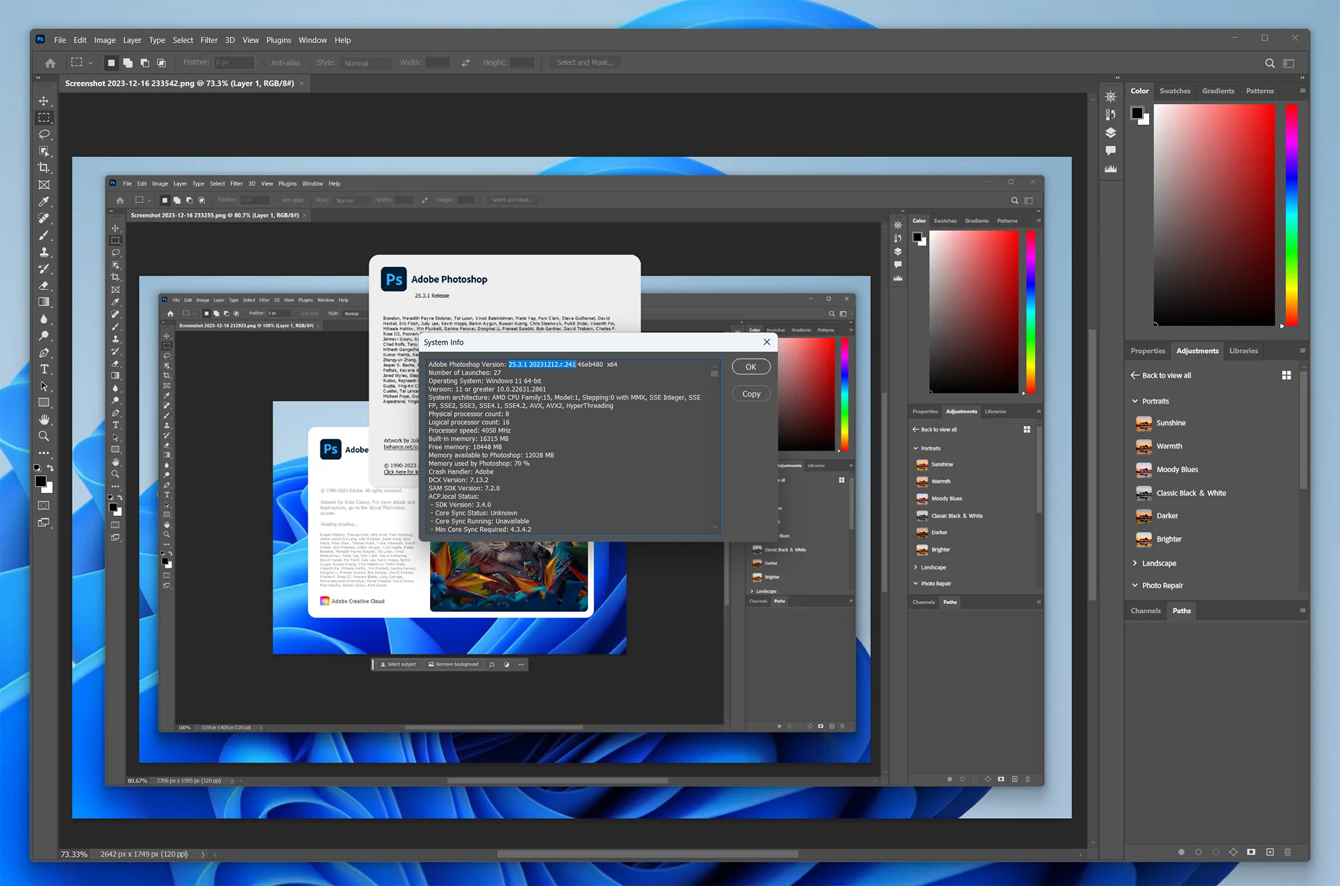The width and height of the screenshot is (1340, 886).
Task: Select the Horizontal Type tool
Action: tap(44, 369)
